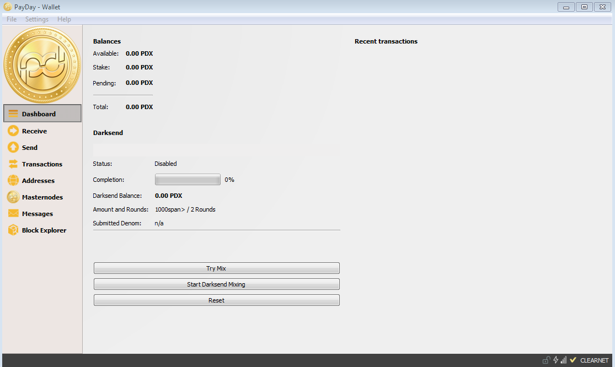Image resolution: width=615 pixels, height=367 pixels.
Task: Maximize the PayDay Wallet window
Action: click(x=584, y=7)
